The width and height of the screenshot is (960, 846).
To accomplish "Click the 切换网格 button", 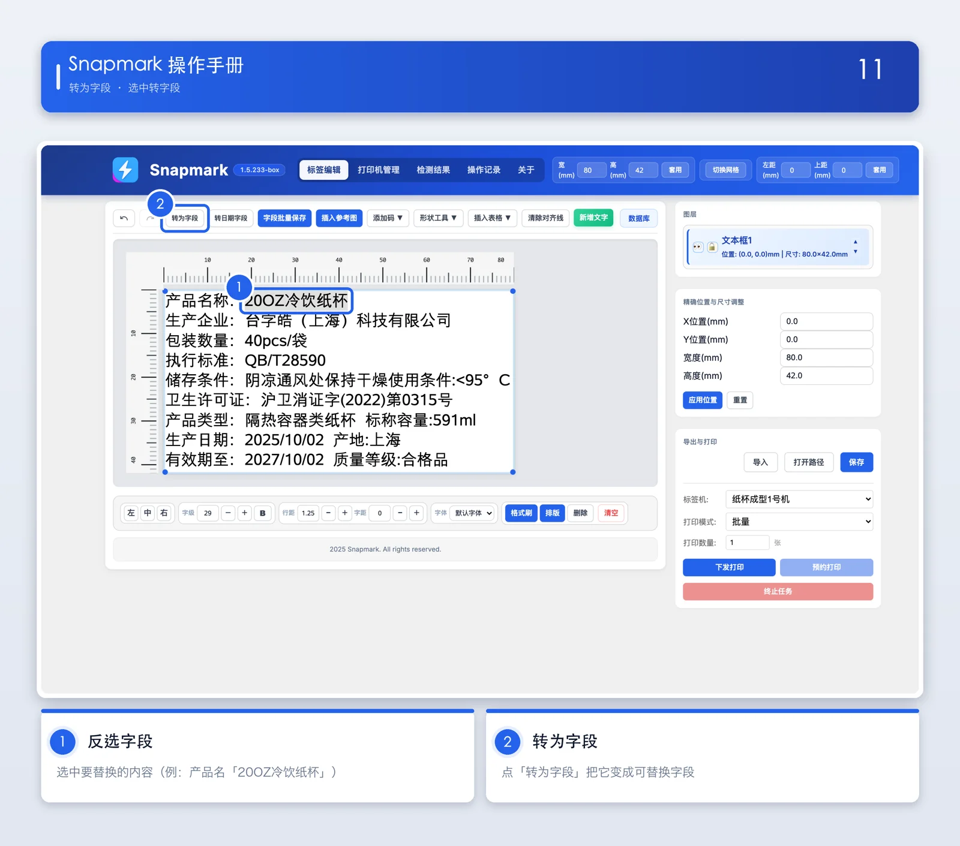I will pyautogui.click(x=725, y=170).
